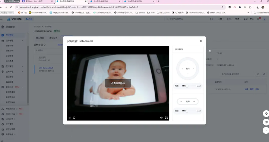Open a new browser tab
269x142 pixels.
(159, 2)
